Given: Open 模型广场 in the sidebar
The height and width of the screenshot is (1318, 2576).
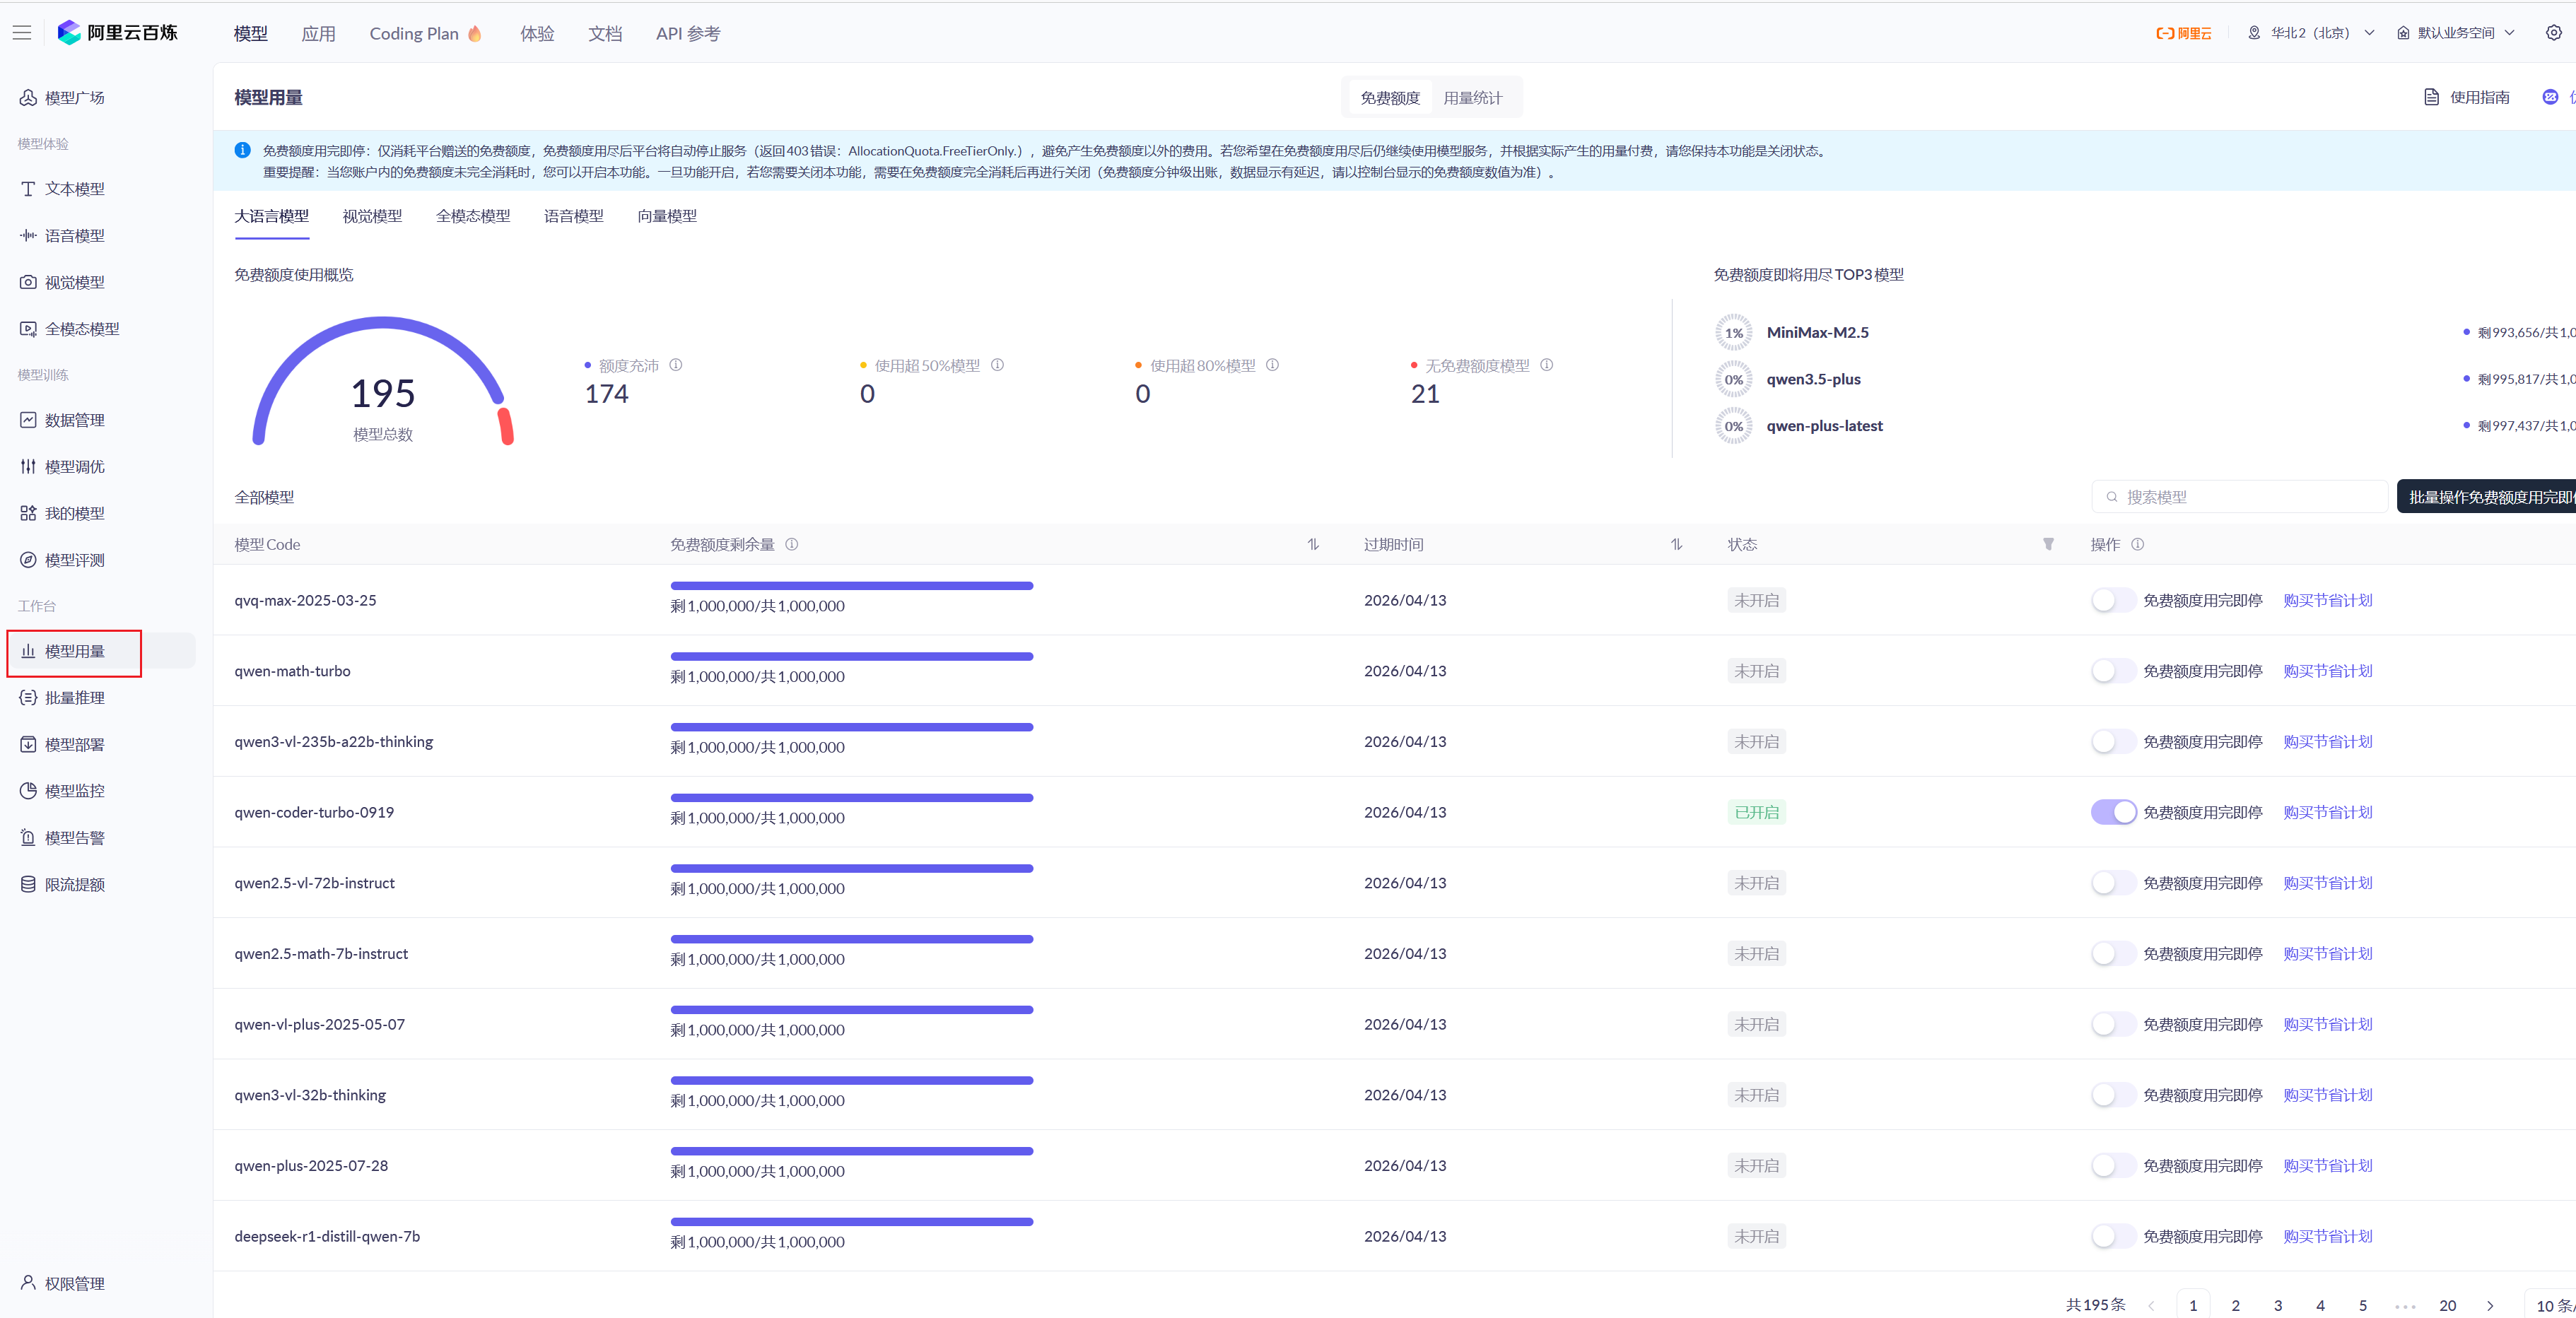Looking at the screenshot, I should click(x=74, y=98).
